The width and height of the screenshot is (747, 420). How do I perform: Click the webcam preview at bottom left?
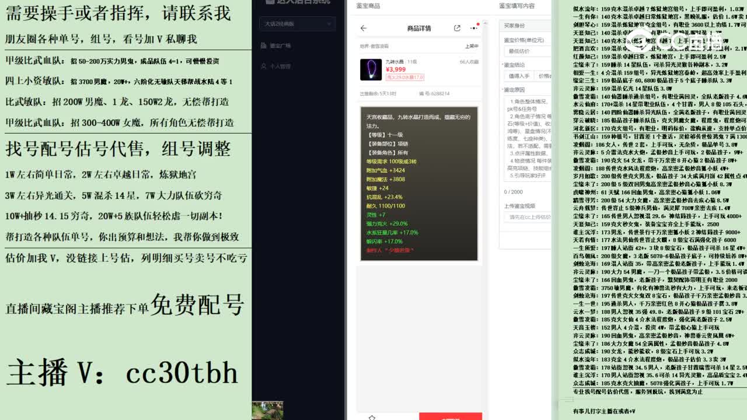point(267,410)
